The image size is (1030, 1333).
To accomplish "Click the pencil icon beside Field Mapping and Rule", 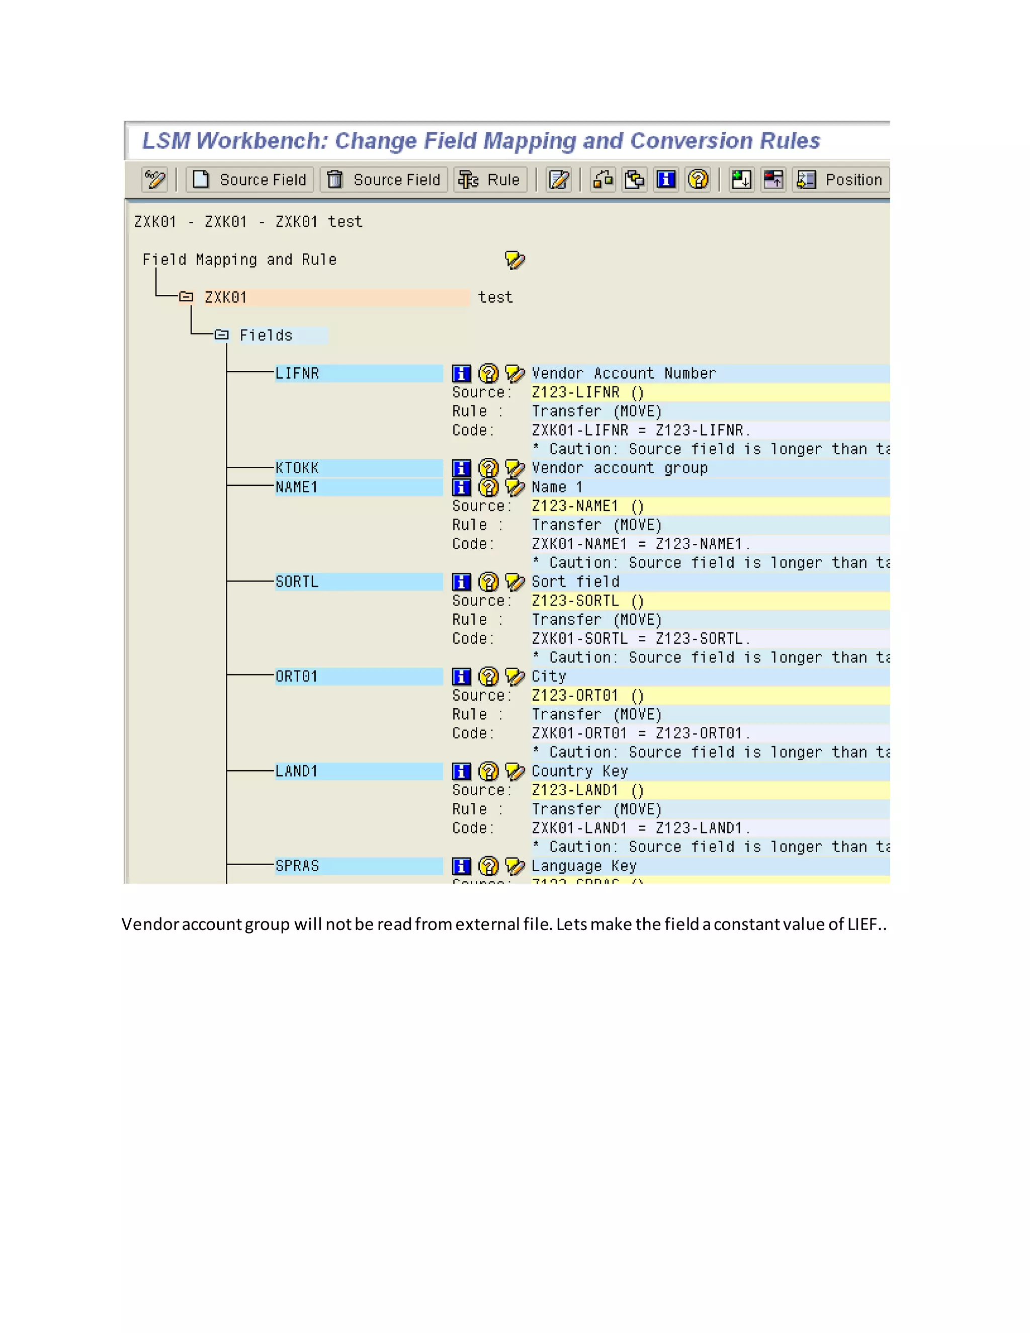I will tap(515, 260).
